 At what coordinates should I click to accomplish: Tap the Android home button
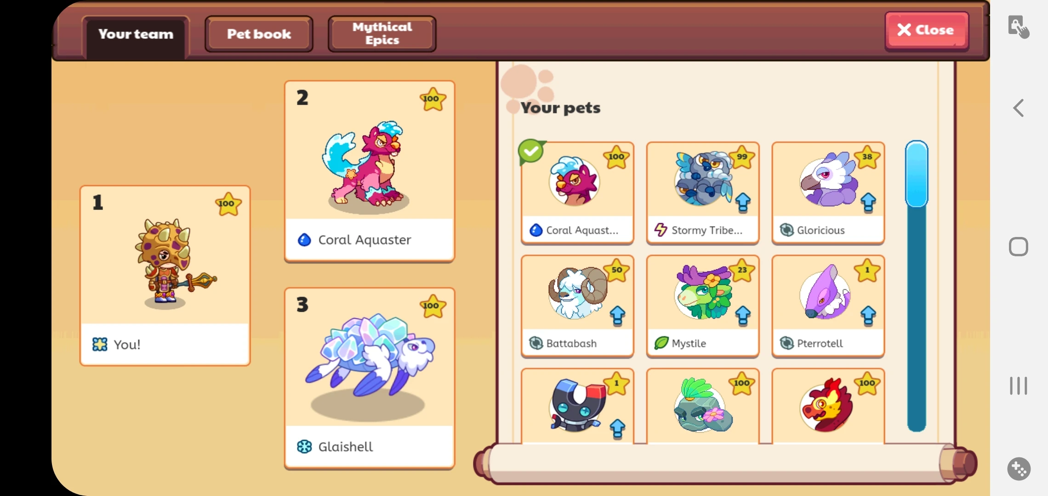1019,247
